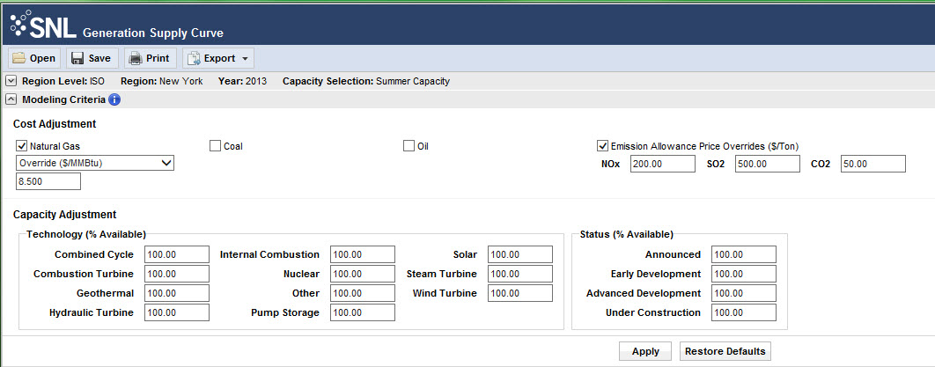The width and height of the screenshot is (935, 367).
Task: Click the Restore Defaults button
Action: pyautogui.click(x=725, y=351)
